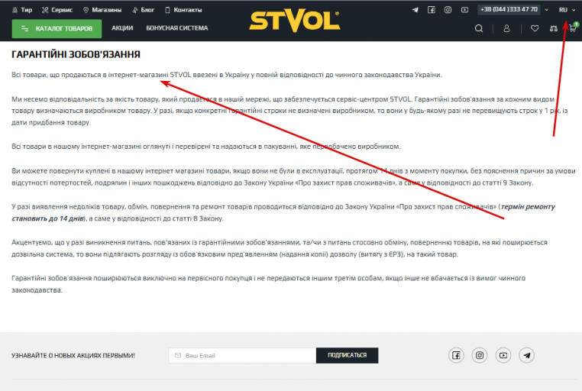Open Instagram icon in header
Viewport: 582px width, 391px height.
(448, 10)
